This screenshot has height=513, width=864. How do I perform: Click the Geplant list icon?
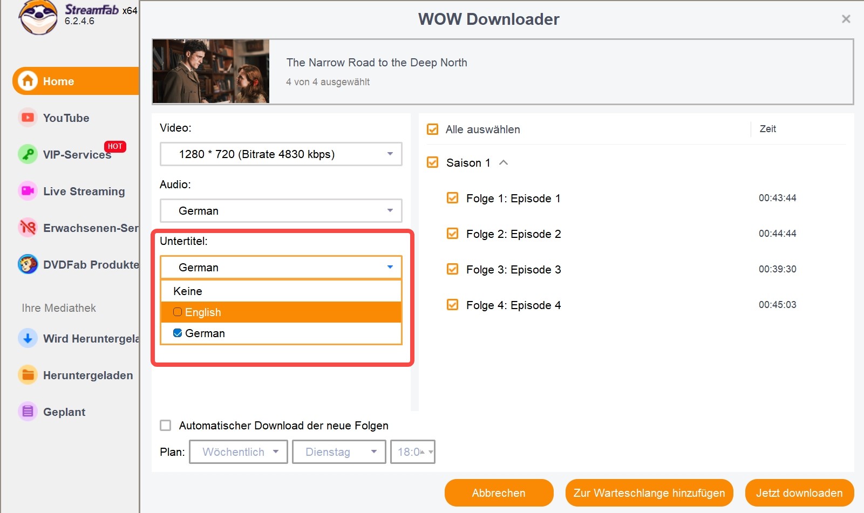(x=28, y=412)
